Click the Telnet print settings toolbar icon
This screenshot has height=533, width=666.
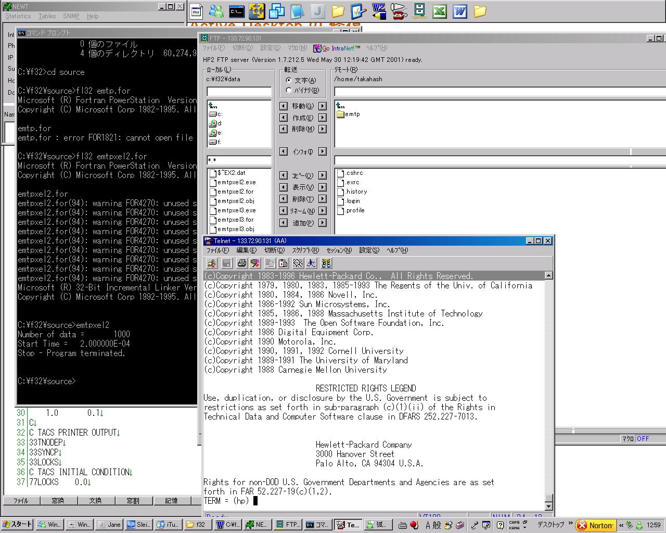[x=255, y=263]
